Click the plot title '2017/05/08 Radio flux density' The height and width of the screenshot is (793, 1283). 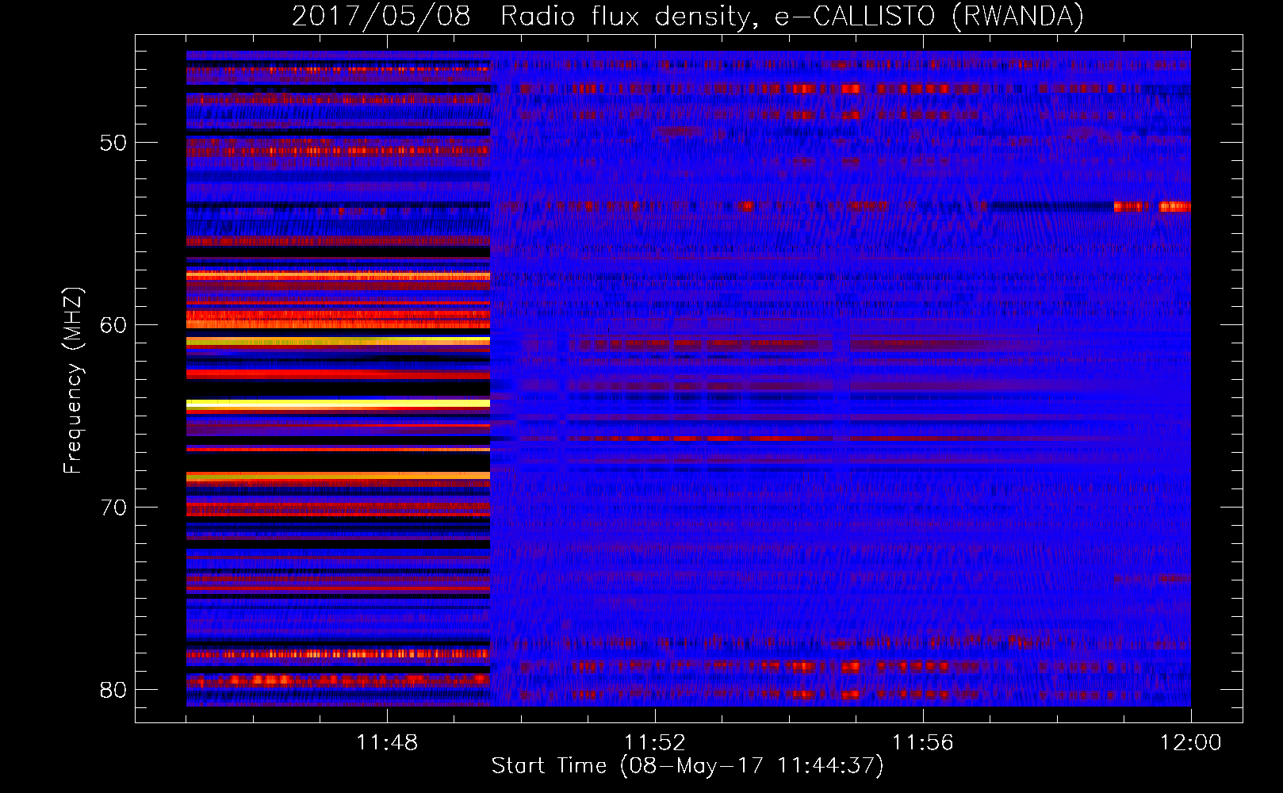click(520, 16)
